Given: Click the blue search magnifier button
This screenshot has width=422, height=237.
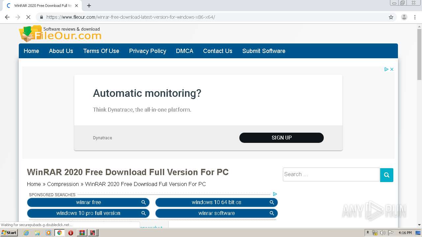Looking at the screenshot, I should [x=387, y=175].
